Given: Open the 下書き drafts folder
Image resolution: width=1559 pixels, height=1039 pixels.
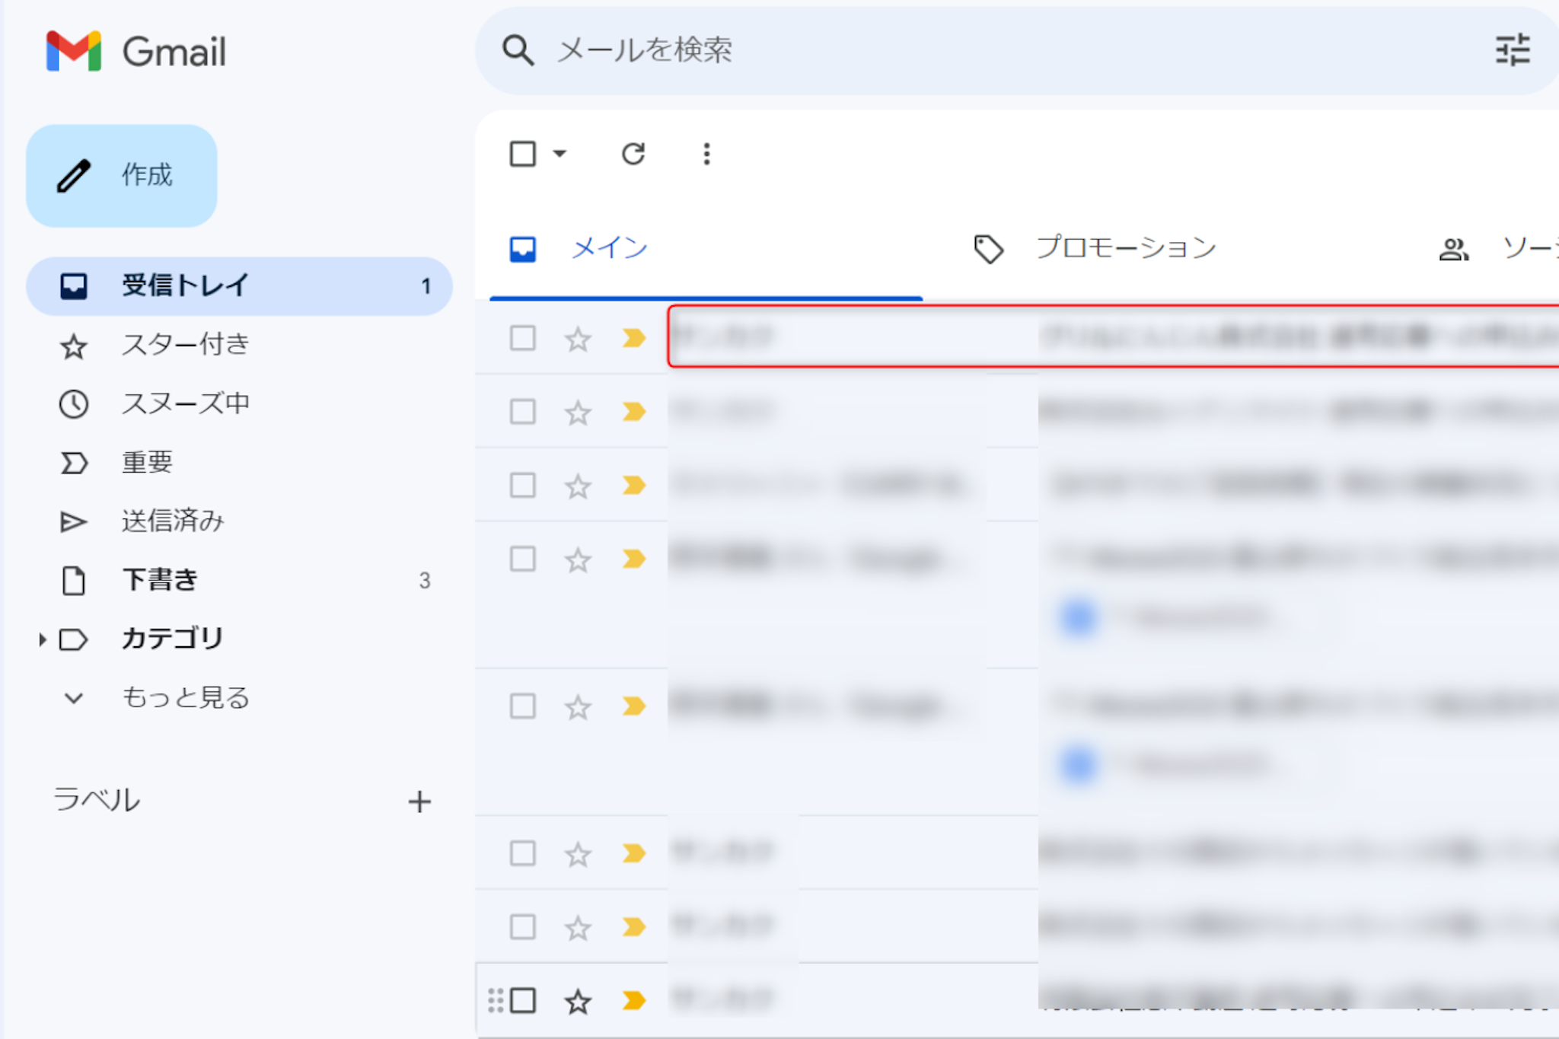Looking at the screenshot, I should (x=160, y=580).
